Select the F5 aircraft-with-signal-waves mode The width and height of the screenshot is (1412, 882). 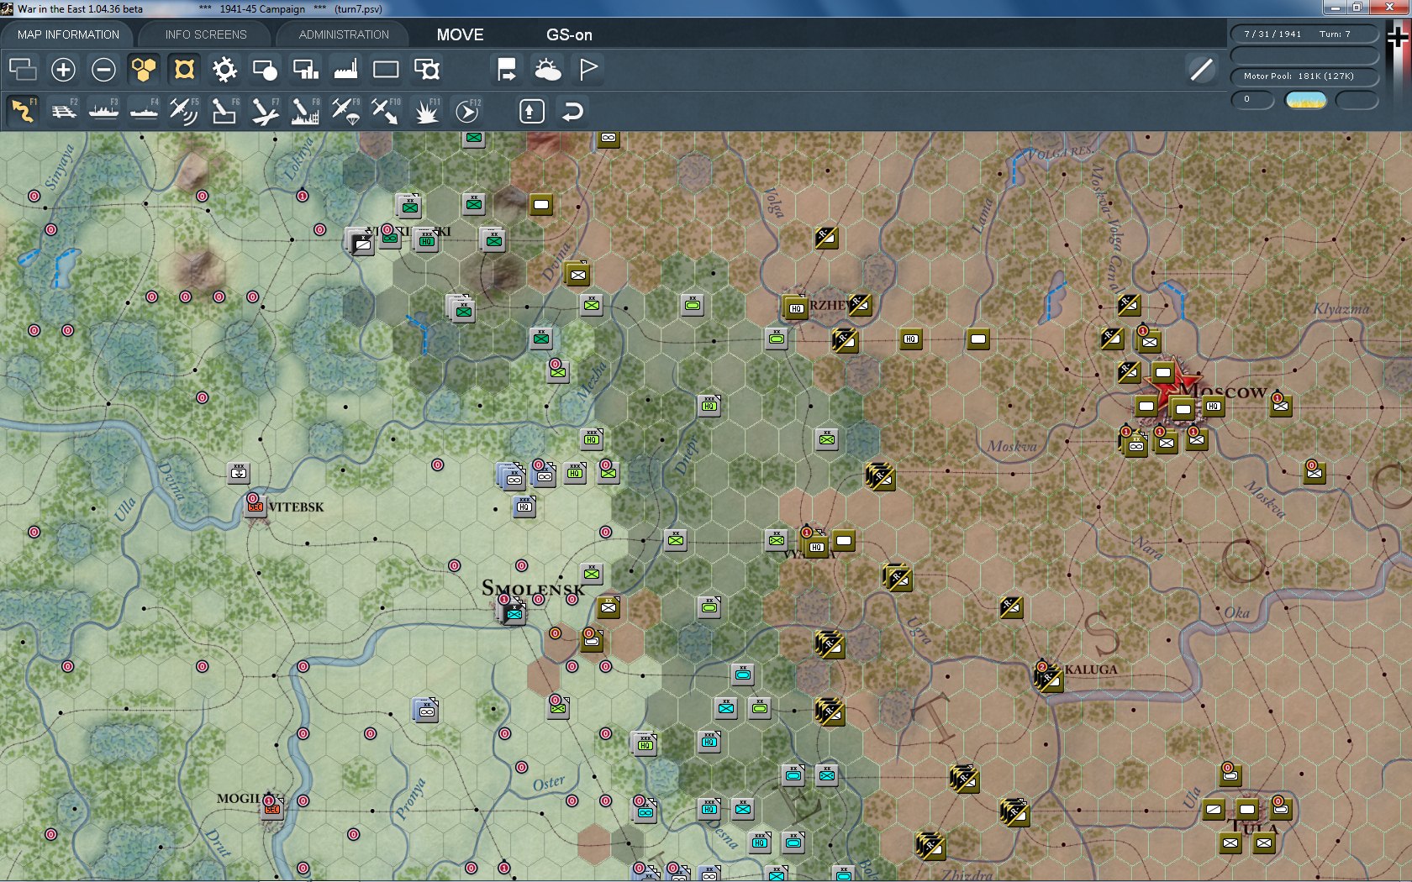tap(184, 111)
